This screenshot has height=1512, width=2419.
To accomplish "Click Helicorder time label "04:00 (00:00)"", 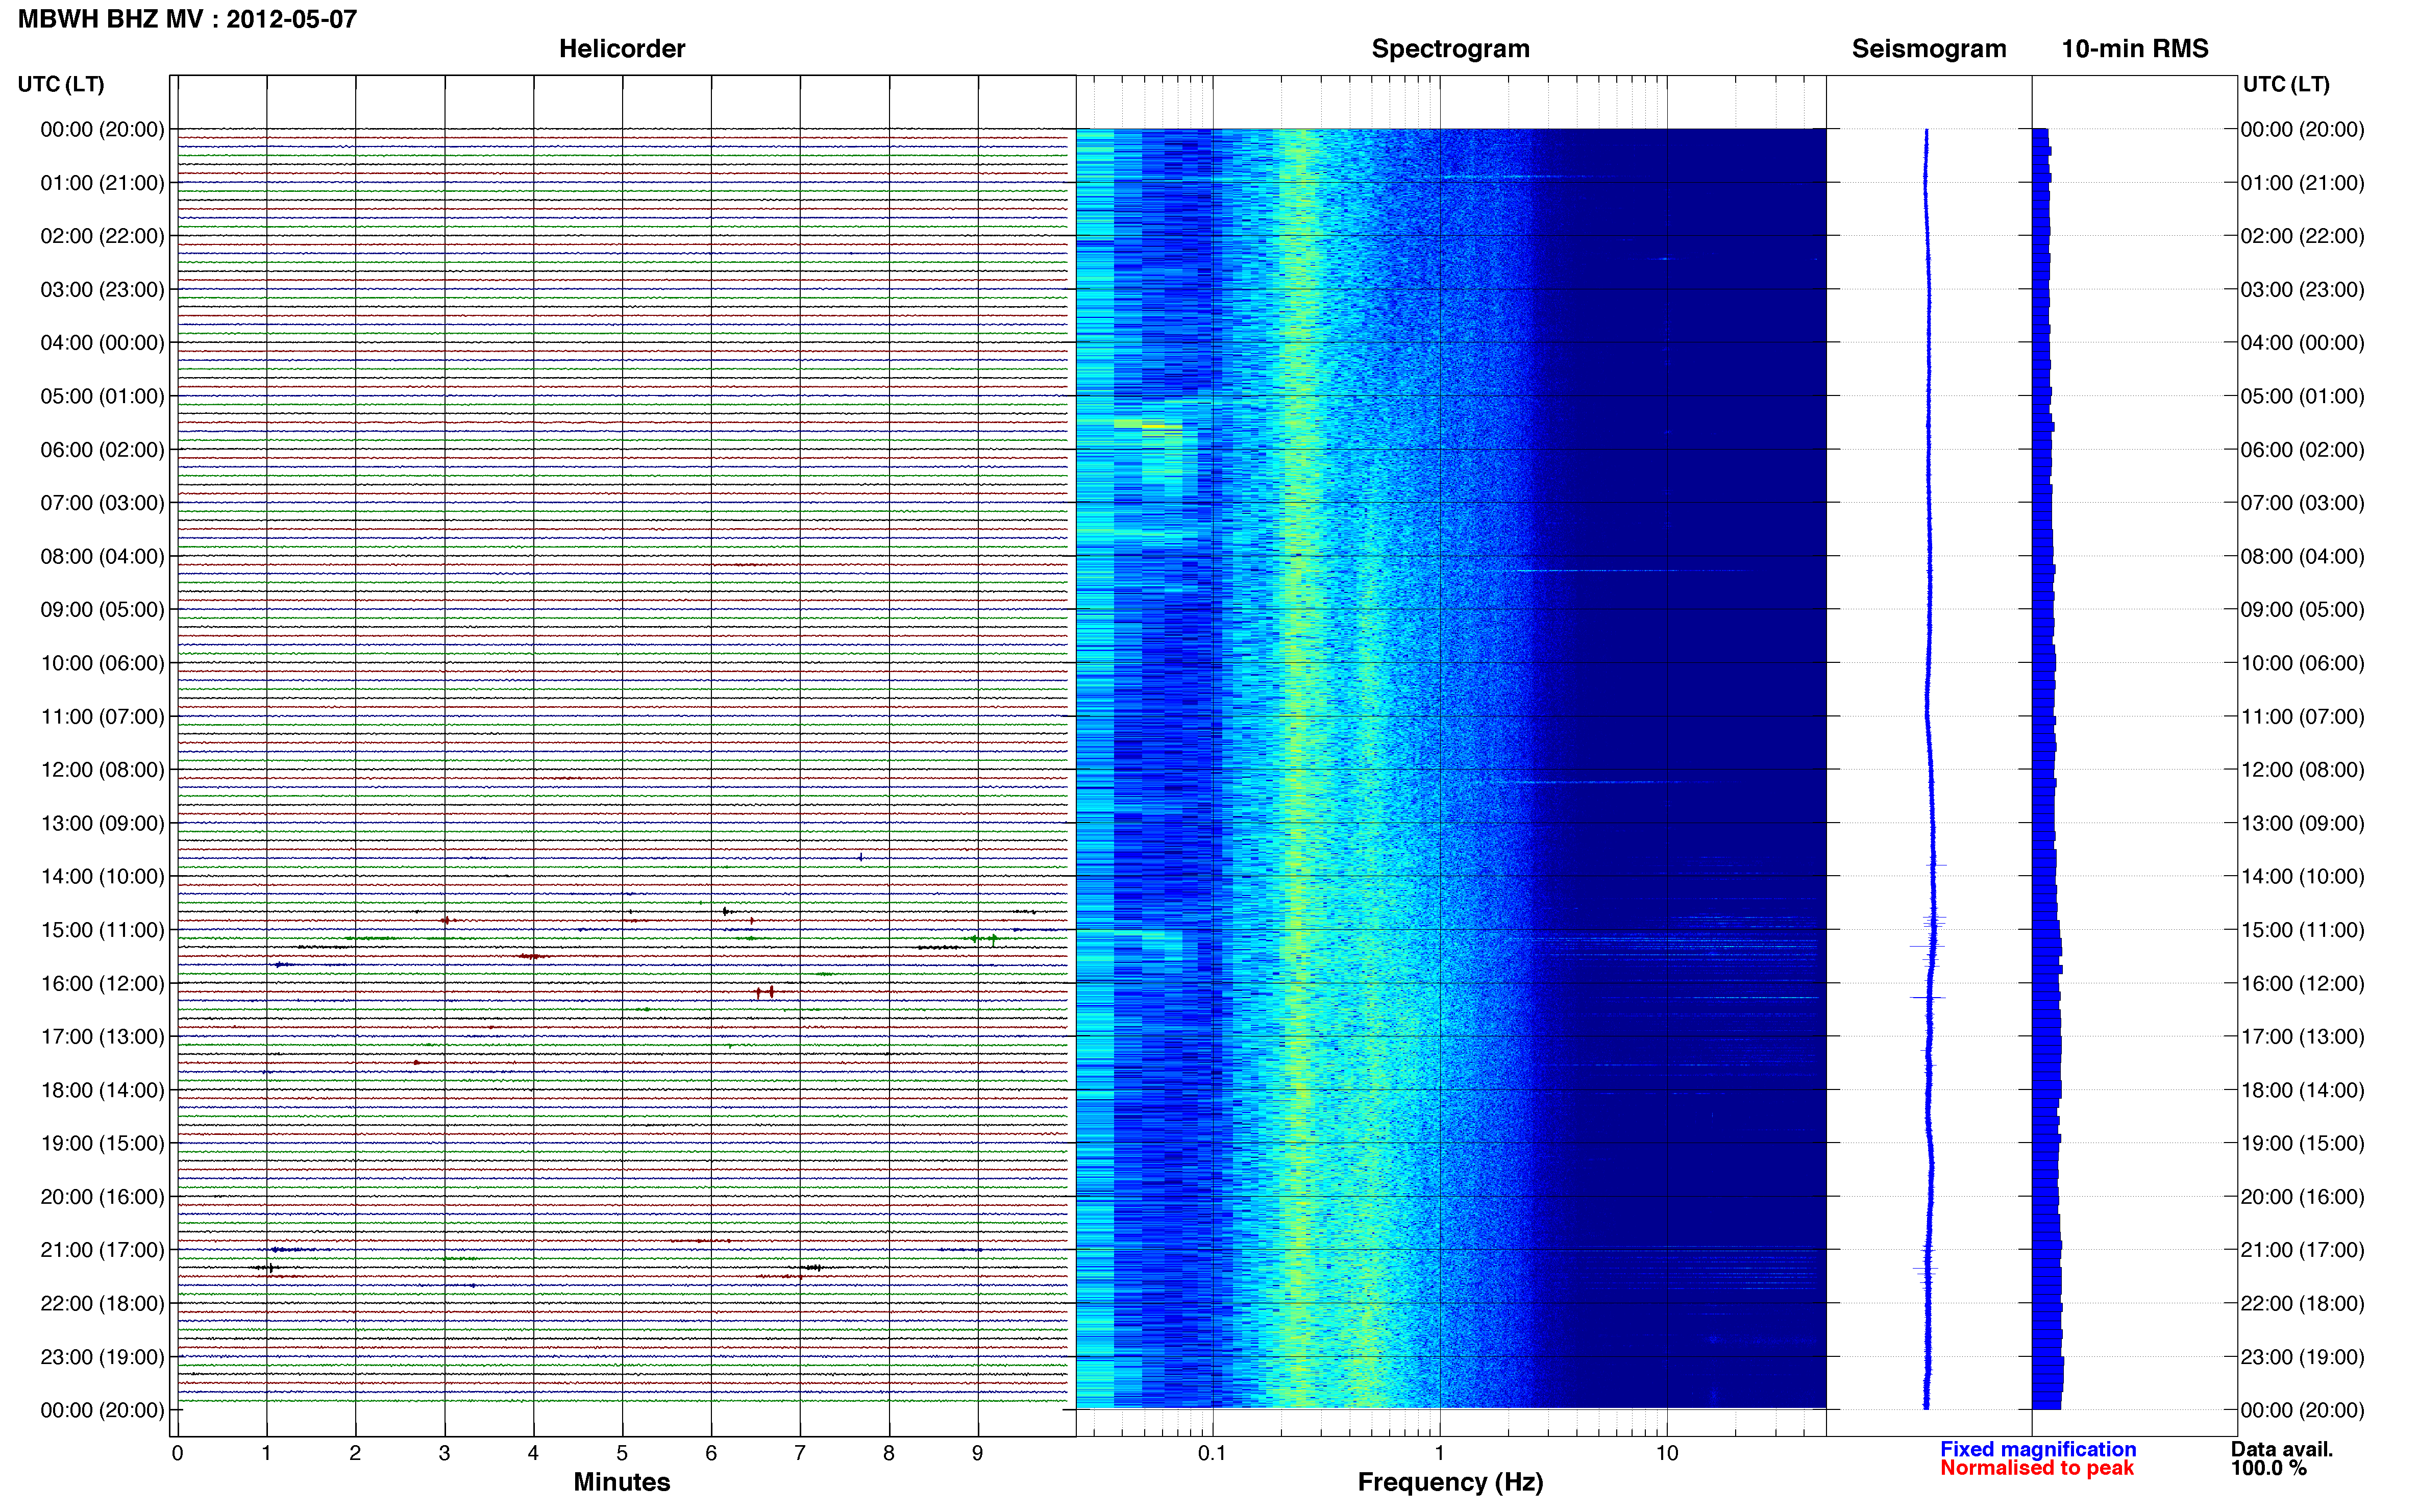I will (x=102, y=343).
